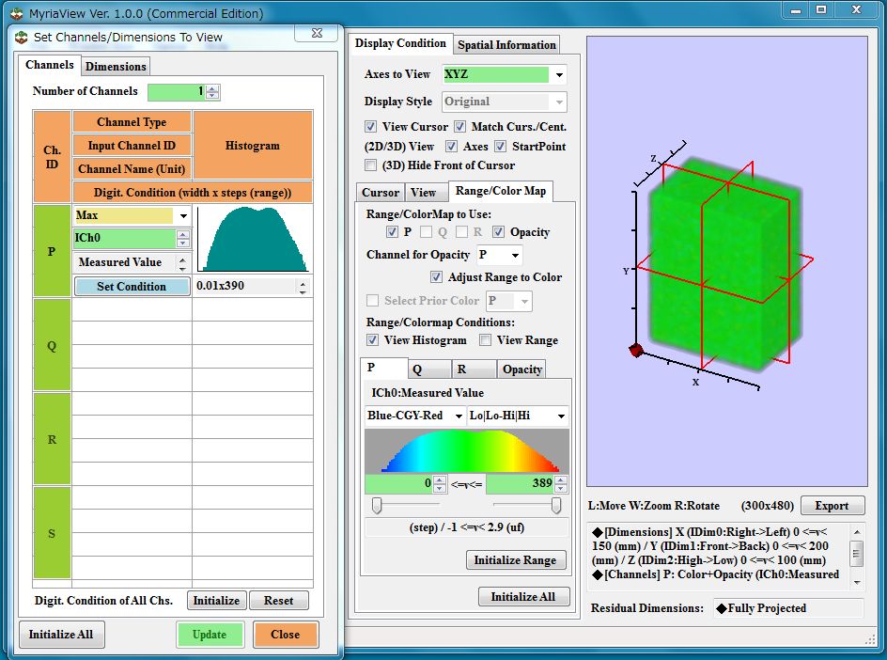This screenshot has height=660, width=887.
Task: Uncheck Adjust Range to Color
Action: point(437,277)
